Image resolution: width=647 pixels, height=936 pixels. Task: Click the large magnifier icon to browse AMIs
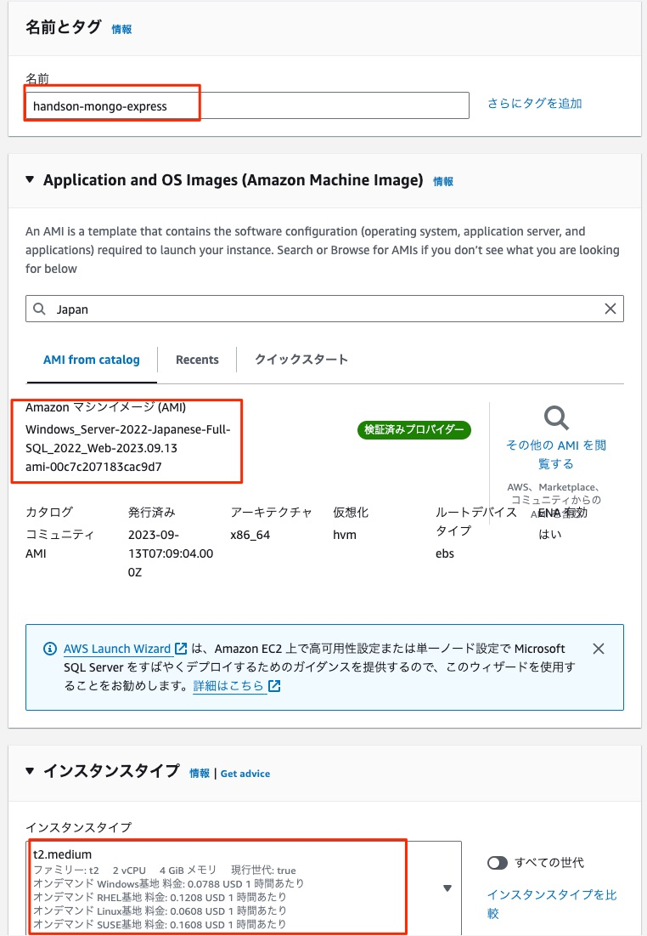click(x=556, y=418)
